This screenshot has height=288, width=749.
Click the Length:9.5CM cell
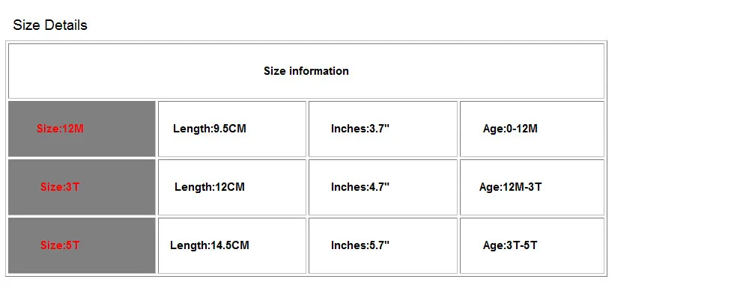pos(232,129)
